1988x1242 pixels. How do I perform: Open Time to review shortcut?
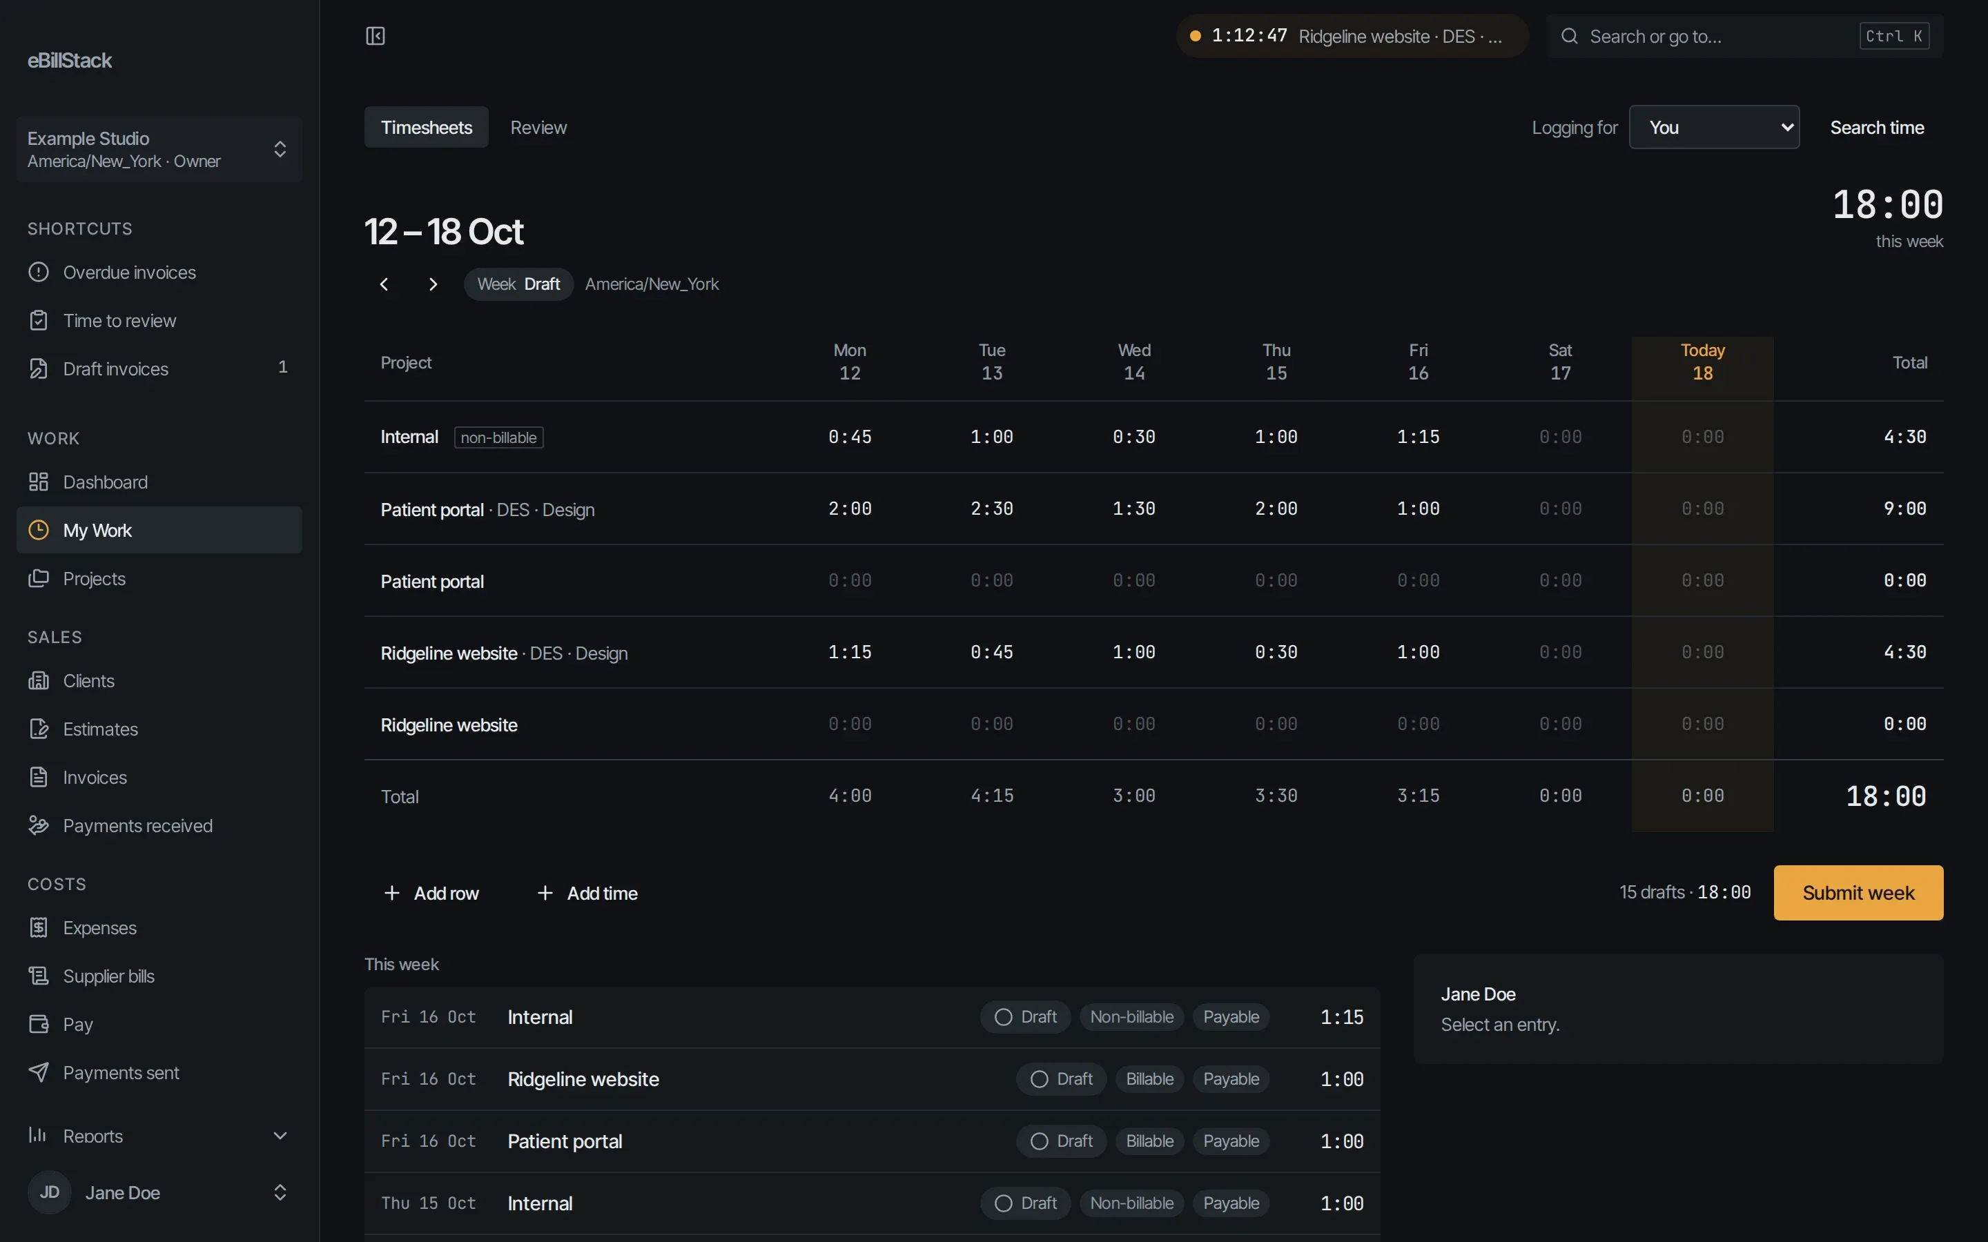tap(159, 320)
